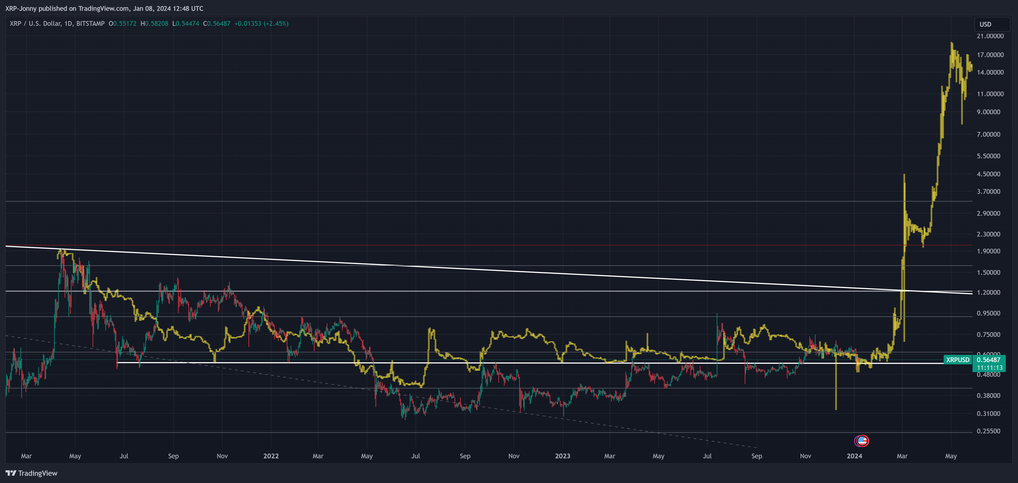Click the 2024 year label on time axis
Screen dimensions: 1018x483
tap(854, 456)
